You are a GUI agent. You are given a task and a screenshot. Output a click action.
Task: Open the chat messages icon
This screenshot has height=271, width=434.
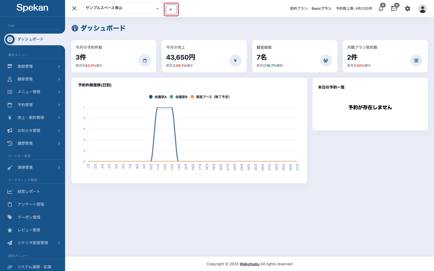394,8
